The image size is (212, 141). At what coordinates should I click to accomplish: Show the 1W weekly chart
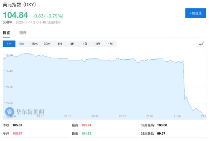tap(97, 44)
